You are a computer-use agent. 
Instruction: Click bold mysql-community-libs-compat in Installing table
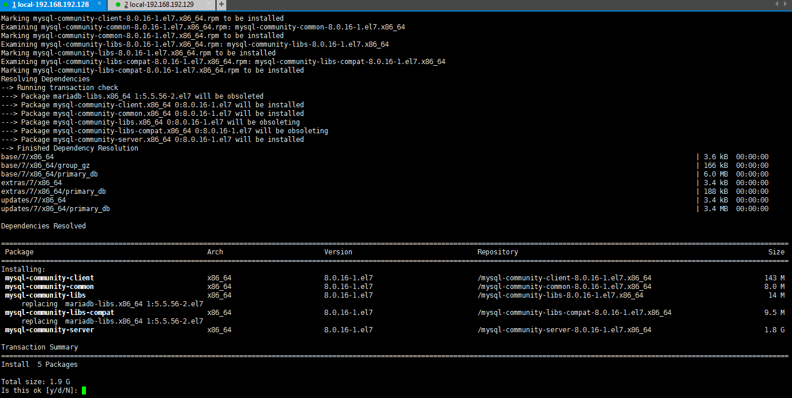[x=59, y=313]
